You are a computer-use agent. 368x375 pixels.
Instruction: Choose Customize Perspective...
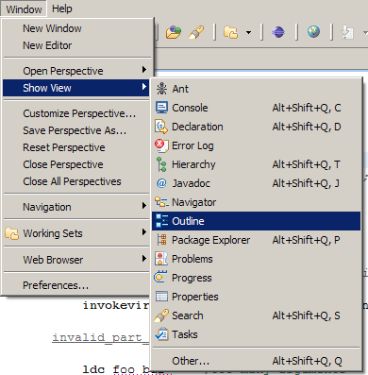[77, 113]
